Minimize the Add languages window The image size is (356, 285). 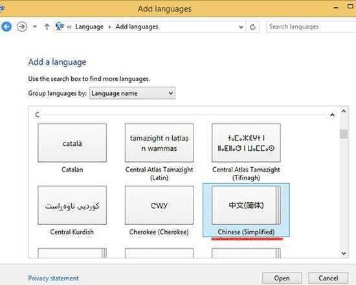336,8
